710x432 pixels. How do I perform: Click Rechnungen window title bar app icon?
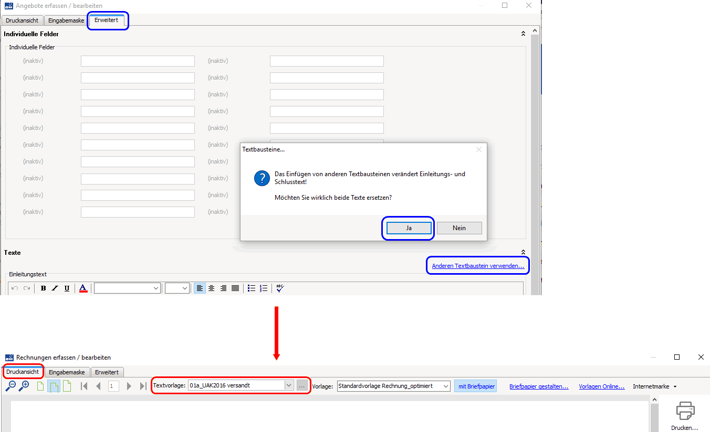click(9, 357)
